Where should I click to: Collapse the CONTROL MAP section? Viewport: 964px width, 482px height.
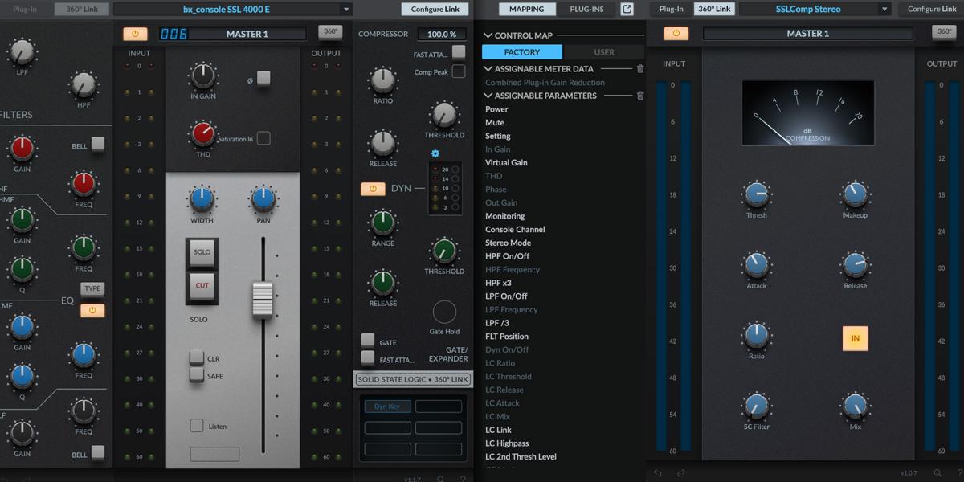coord(488,35)
